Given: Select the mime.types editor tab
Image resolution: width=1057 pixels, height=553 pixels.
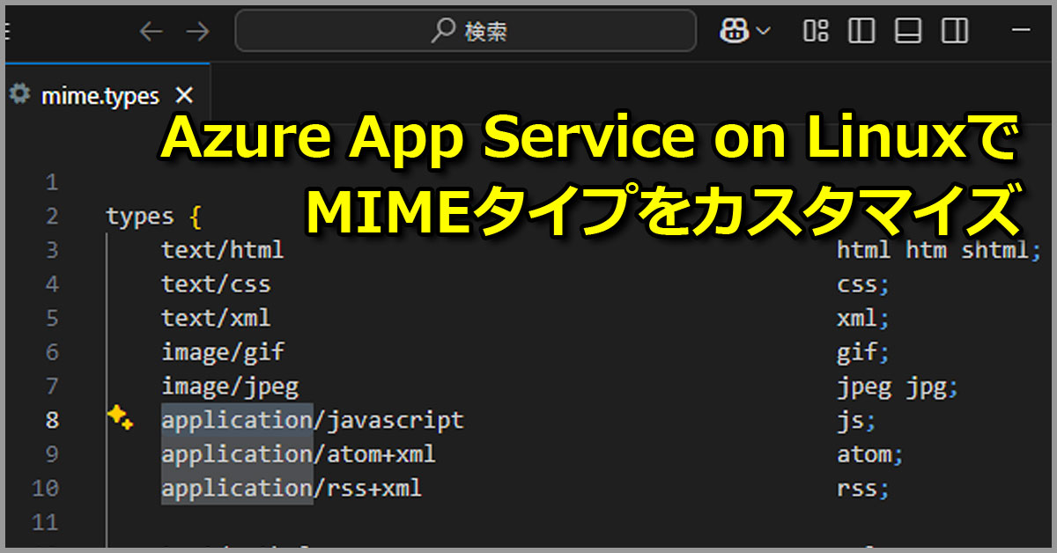Looking at the screenshot, I should coord(100,95).
